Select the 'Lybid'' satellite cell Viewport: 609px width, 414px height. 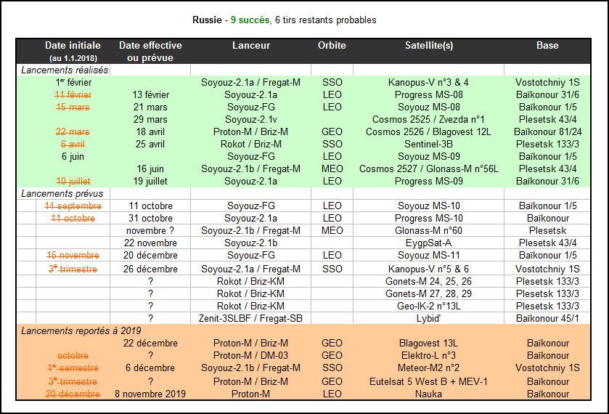[x=428, y=319]
